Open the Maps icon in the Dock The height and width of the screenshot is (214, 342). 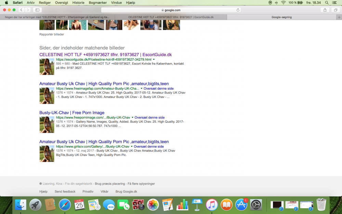point(94,205)
